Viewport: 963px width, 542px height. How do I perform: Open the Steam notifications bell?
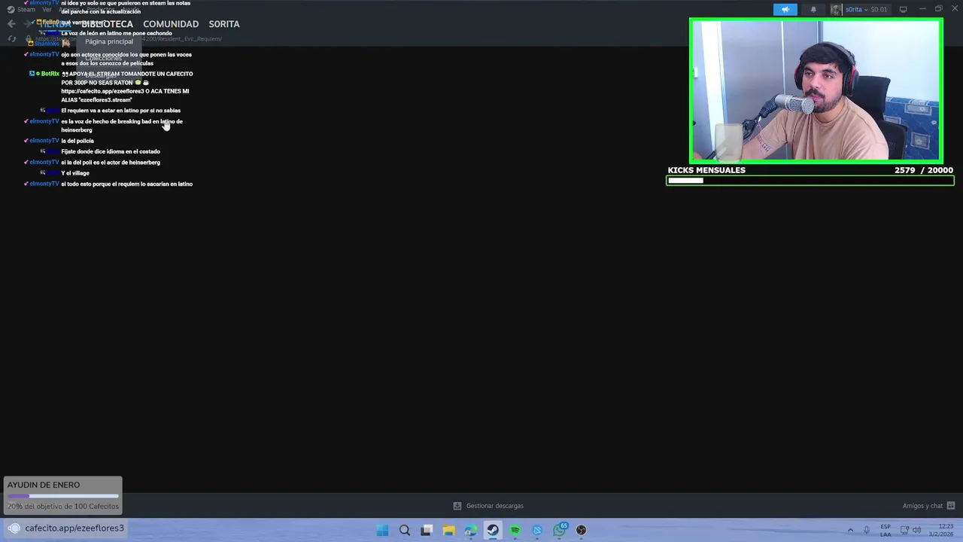(x=813, y=10)
